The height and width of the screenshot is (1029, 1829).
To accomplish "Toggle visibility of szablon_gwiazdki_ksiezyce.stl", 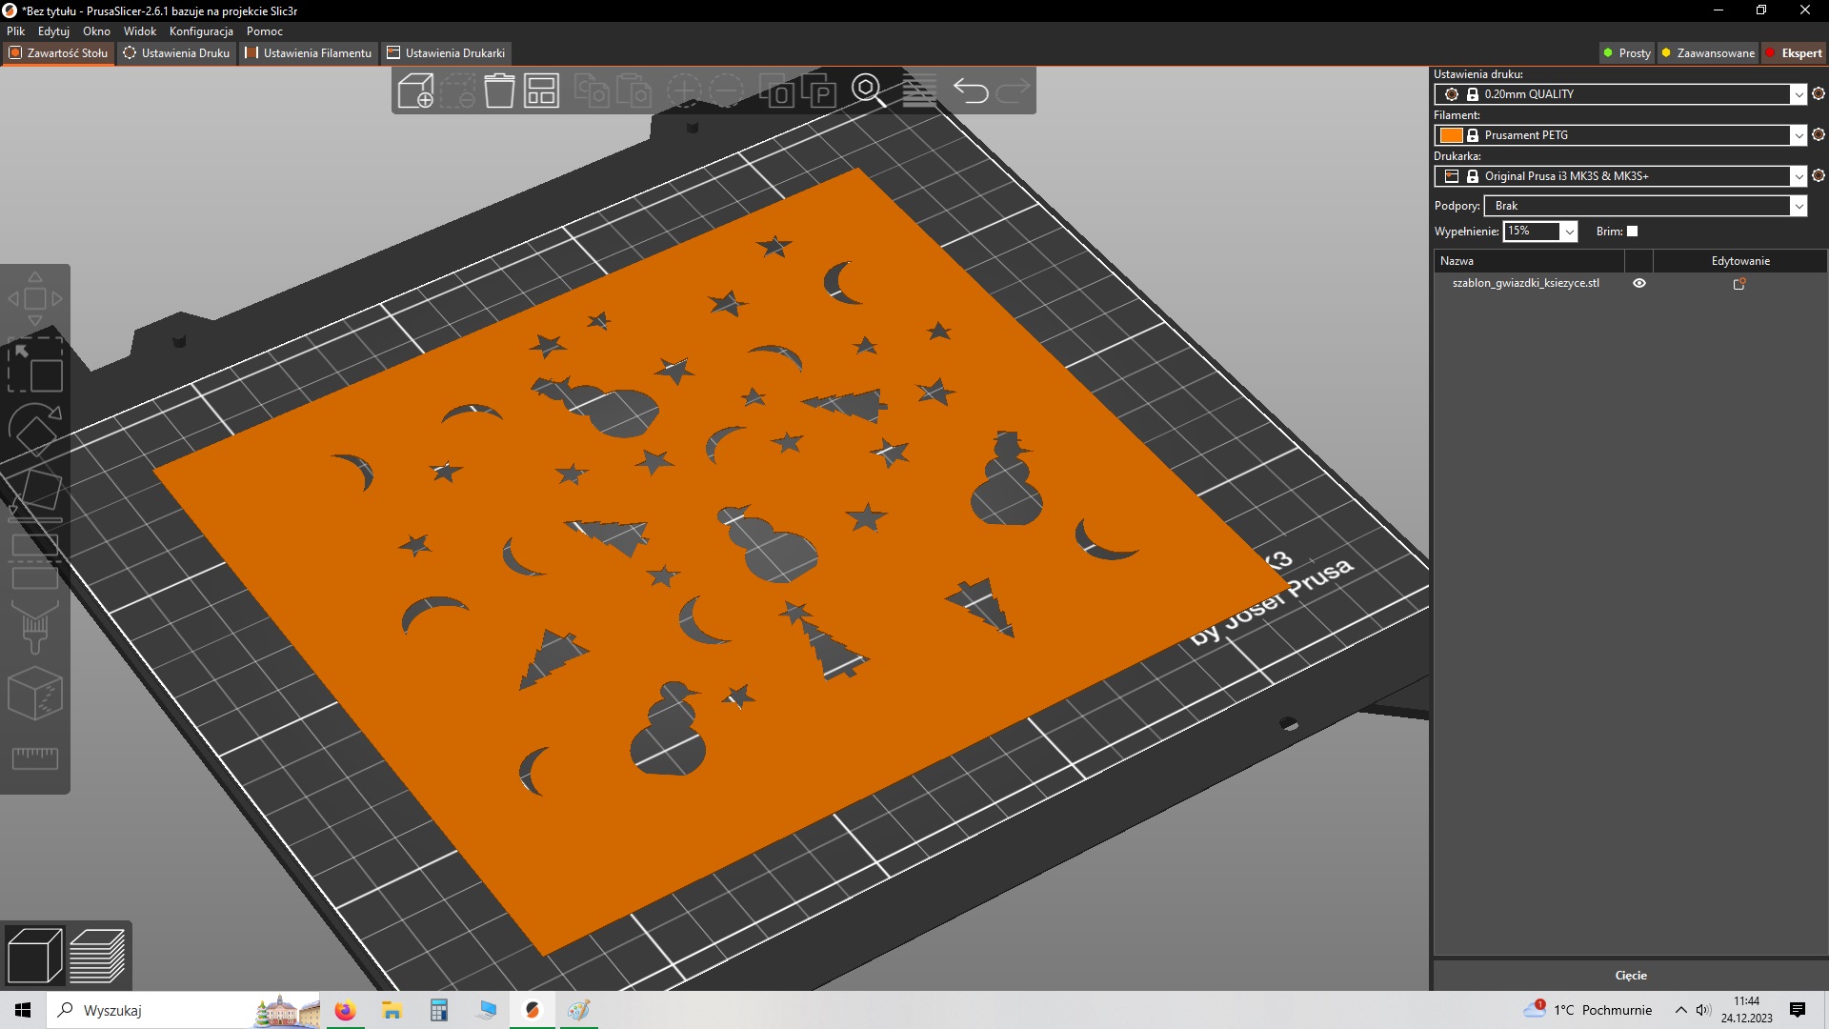I will (x=1639, y=283).
